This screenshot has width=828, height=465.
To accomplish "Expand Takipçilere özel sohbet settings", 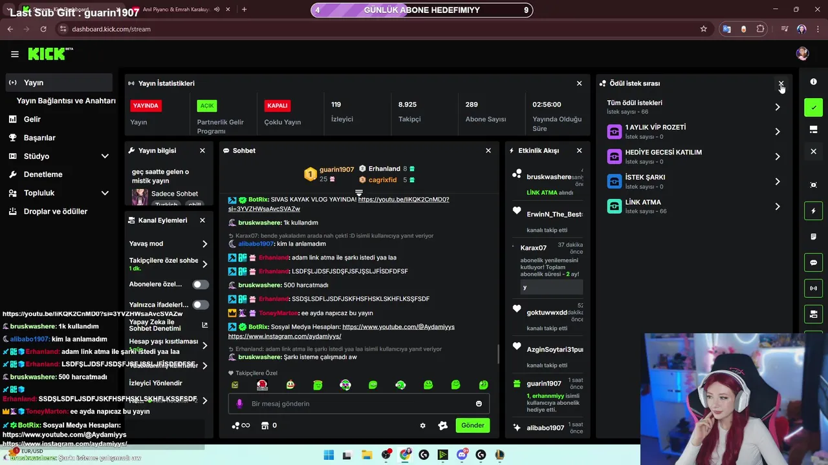I will [x=204, y=264].
